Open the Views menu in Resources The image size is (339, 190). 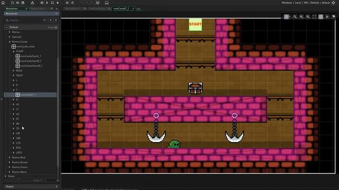(52, 27)
